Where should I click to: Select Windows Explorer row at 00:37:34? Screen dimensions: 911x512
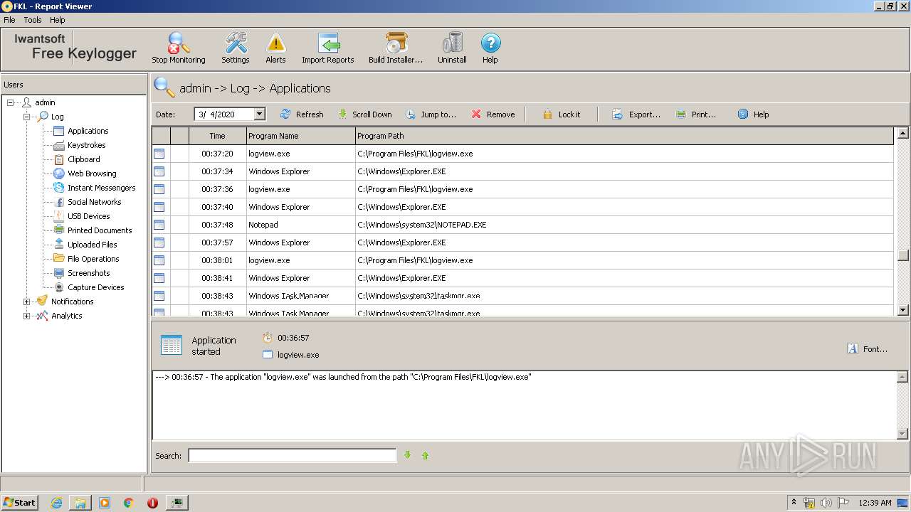click(522, 171)
